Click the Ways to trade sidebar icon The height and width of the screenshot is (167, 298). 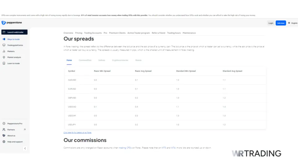click(4, 39)
